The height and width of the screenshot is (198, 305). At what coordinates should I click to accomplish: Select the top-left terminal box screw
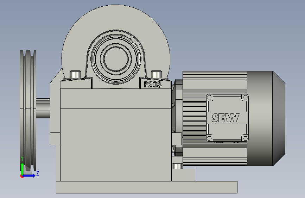(210, 97)
